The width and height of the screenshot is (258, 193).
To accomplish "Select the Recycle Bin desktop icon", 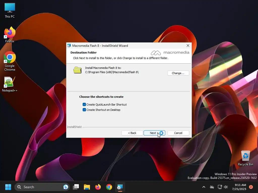I will (245, 158).
